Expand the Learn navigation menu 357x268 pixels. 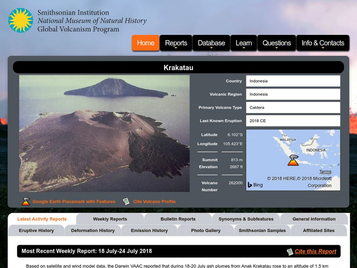244,43
